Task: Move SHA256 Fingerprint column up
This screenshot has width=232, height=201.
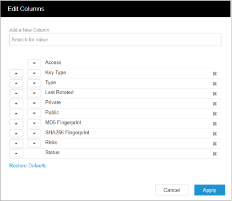Action: coord(16,133)
